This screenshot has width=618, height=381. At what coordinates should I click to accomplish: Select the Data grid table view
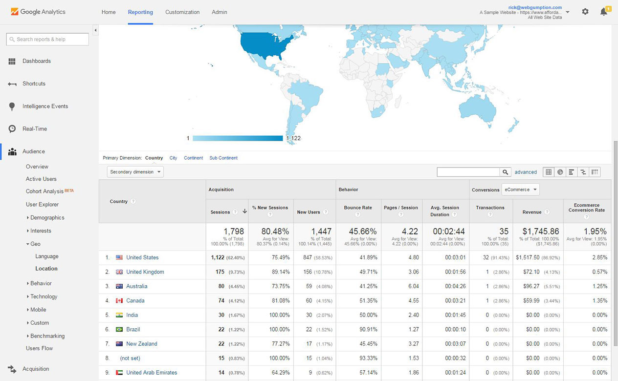[548, 172]
